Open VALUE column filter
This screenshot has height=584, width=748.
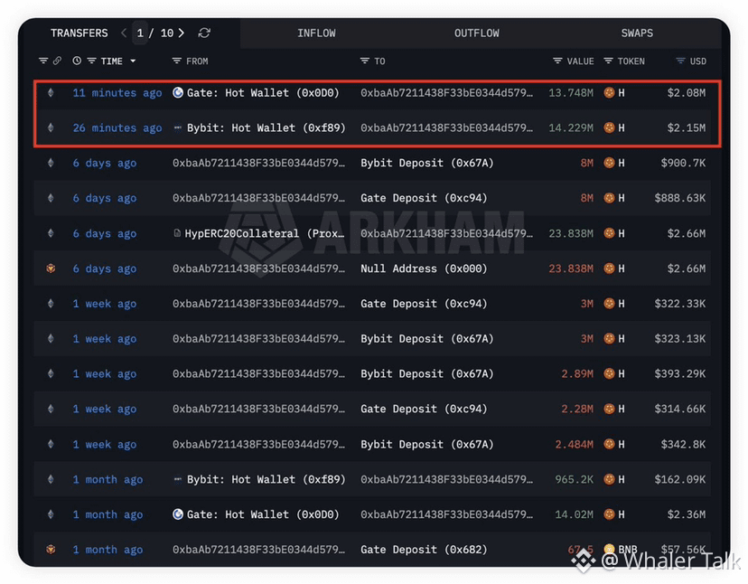tap(557, 61)
